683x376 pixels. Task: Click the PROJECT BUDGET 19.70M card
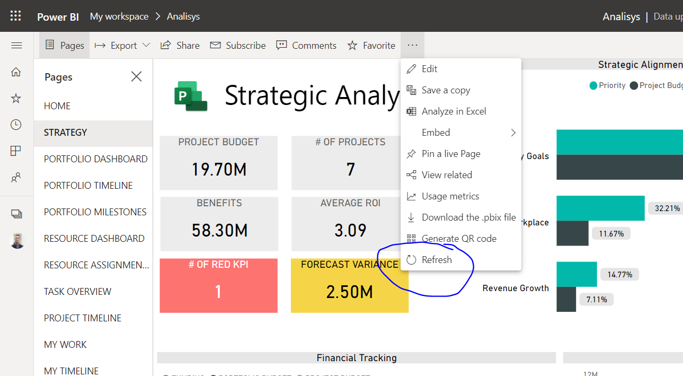[219, 163]
